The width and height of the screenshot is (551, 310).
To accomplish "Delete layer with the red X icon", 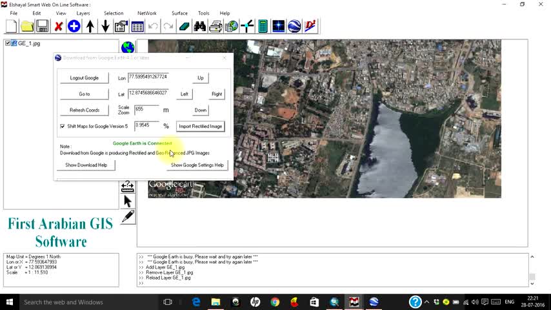I will point(58,26).
